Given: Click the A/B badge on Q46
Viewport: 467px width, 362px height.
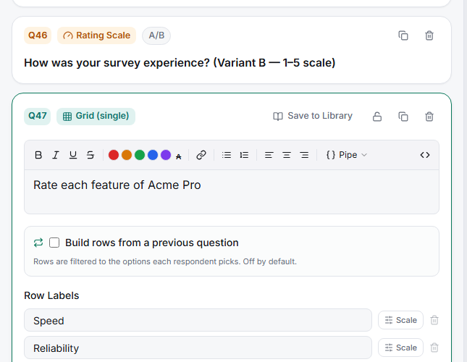Looking at the screenshot, I should coord(156,35).
